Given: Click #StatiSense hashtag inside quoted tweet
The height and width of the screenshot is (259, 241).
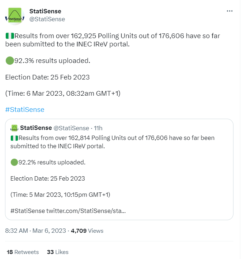Looking at the screenshot, I should point(28,211).
